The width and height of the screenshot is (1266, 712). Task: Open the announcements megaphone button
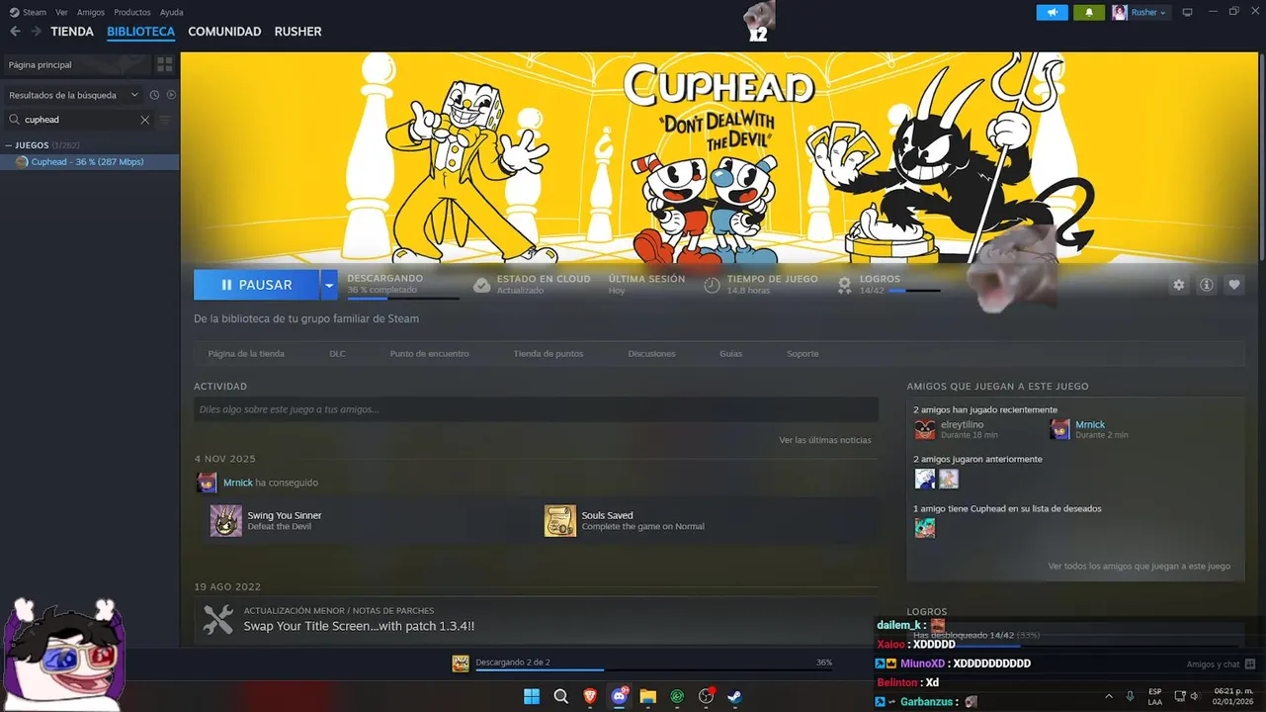tap(1052, 12)
